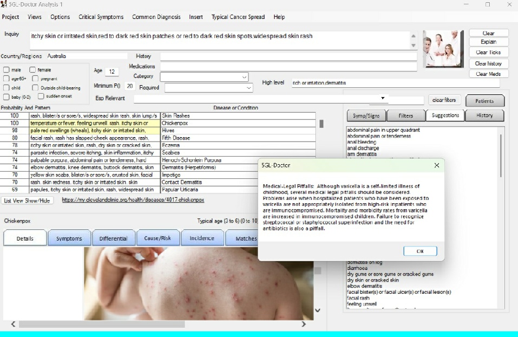Click the doctors team photo thumbnail
This screenshot has width=518, height=337.
tap(443, 49)
